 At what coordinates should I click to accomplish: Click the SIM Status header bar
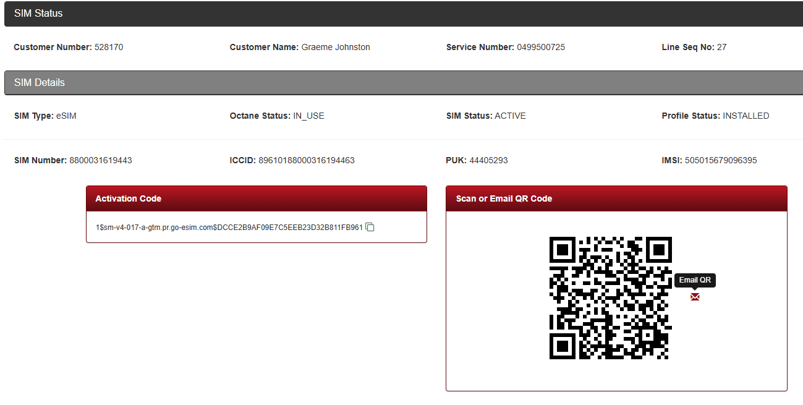(x=404, y=14)
